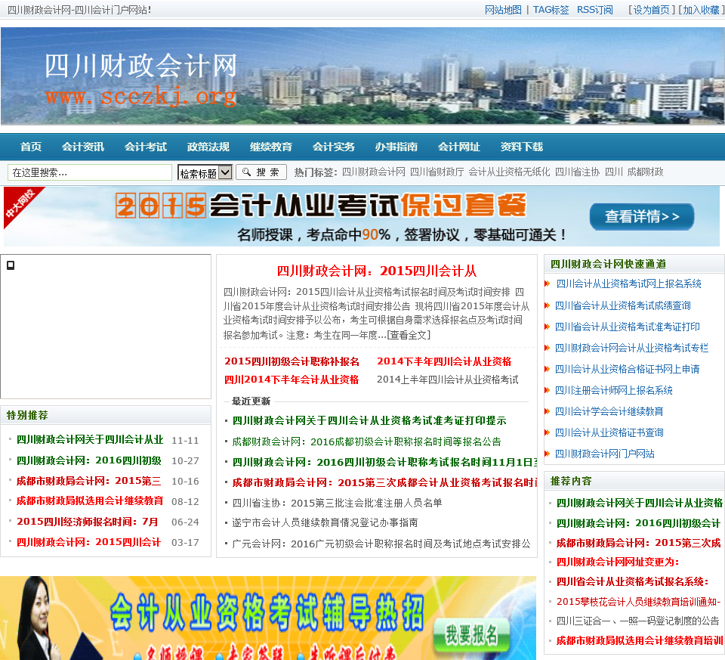Open the 办事指南 menu item
The height and width of the screenshot is (660, 725).
pos(396,147)
